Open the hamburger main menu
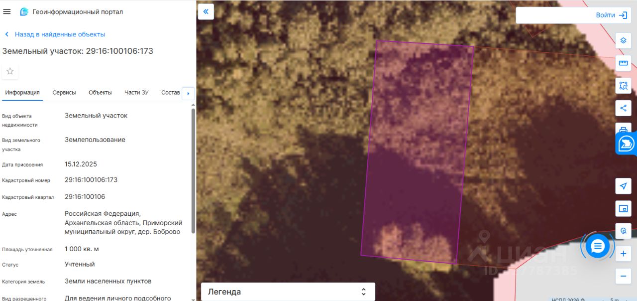 click(x=7, y=11)
